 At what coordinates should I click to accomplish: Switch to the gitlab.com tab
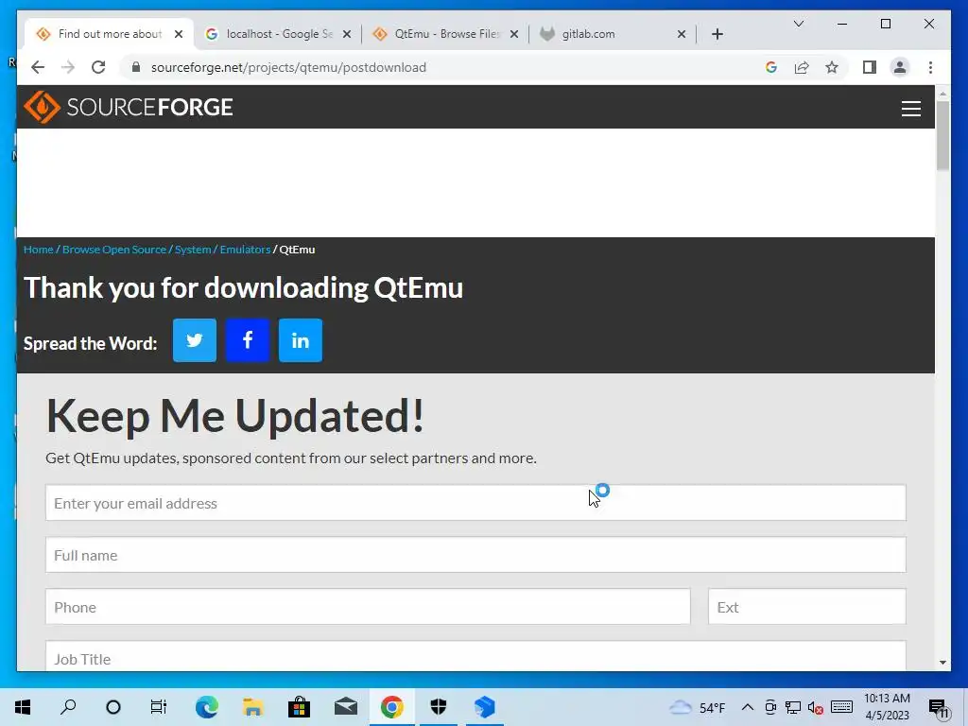(x=613, y=34)
